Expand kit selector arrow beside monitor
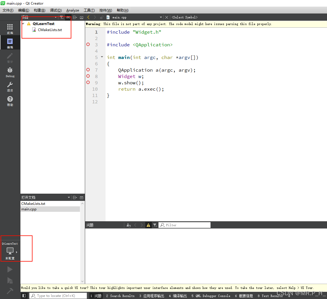 click(x=16, y=252)
